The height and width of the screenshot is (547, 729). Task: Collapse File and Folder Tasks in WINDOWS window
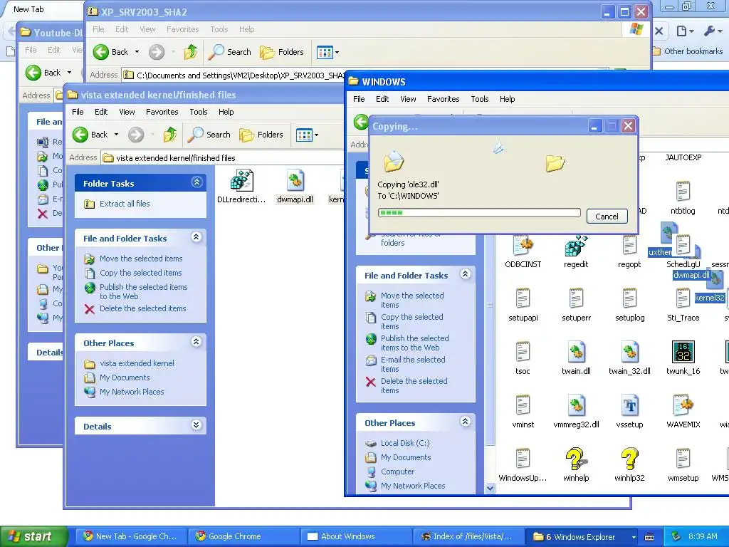(x=465, y=274)
